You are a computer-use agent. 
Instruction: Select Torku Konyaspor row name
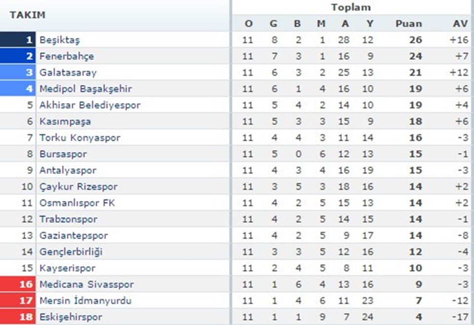click(x=80, y=138)
